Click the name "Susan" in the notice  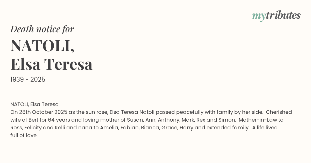click(135, 120)
